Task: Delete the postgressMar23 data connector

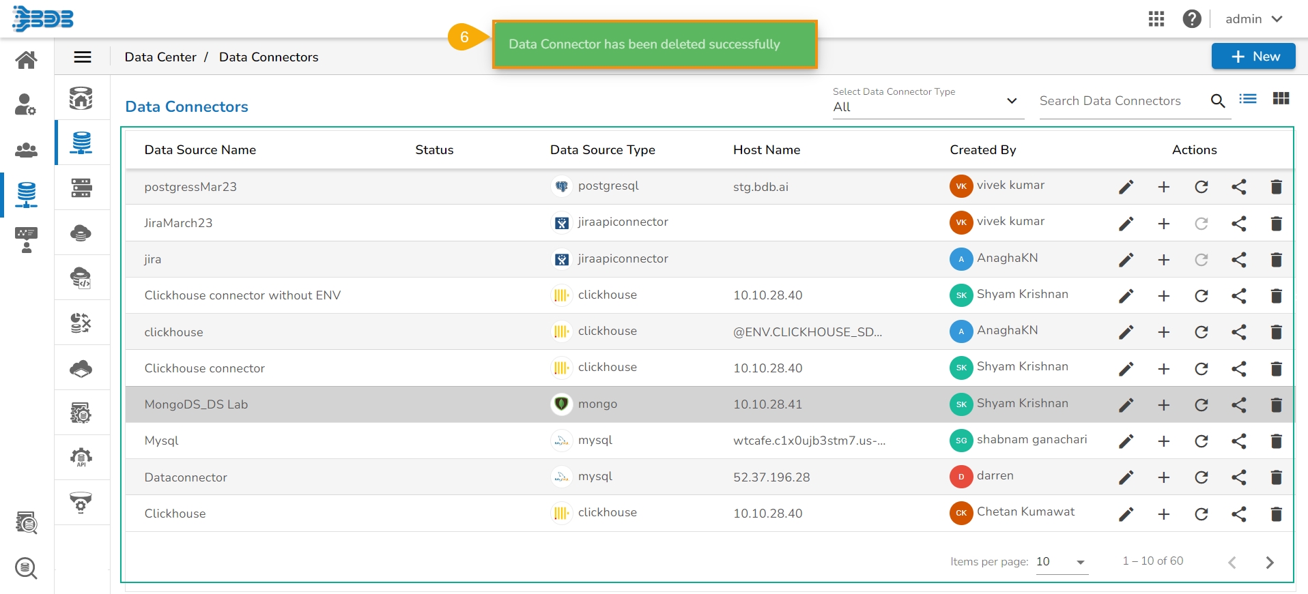Action: coord(1276,187)
